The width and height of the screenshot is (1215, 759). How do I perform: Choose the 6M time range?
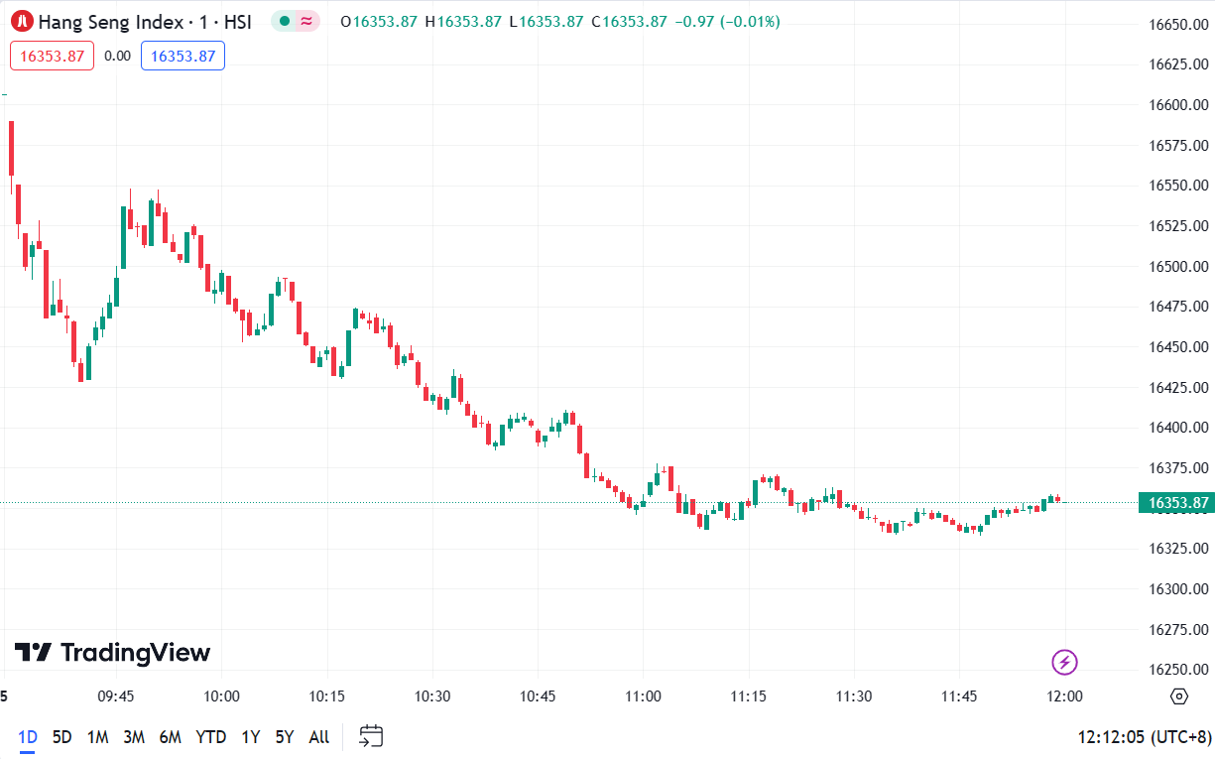170,736
